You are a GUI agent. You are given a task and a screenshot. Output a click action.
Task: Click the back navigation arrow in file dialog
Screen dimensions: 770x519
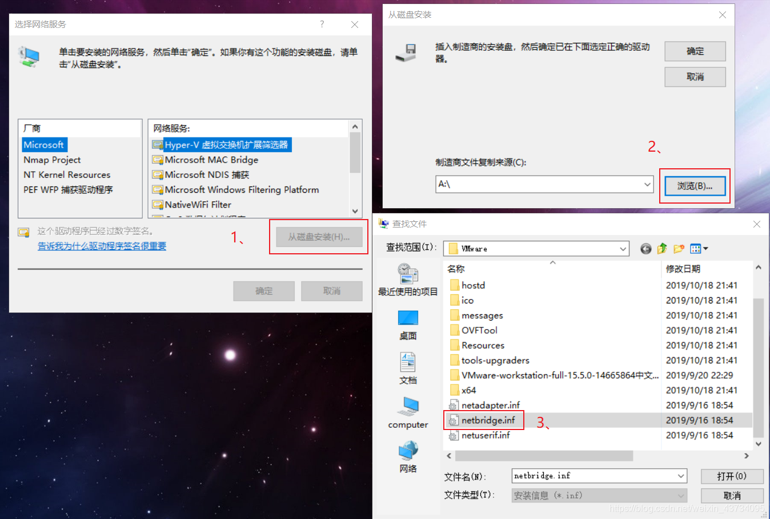(645, 248)
